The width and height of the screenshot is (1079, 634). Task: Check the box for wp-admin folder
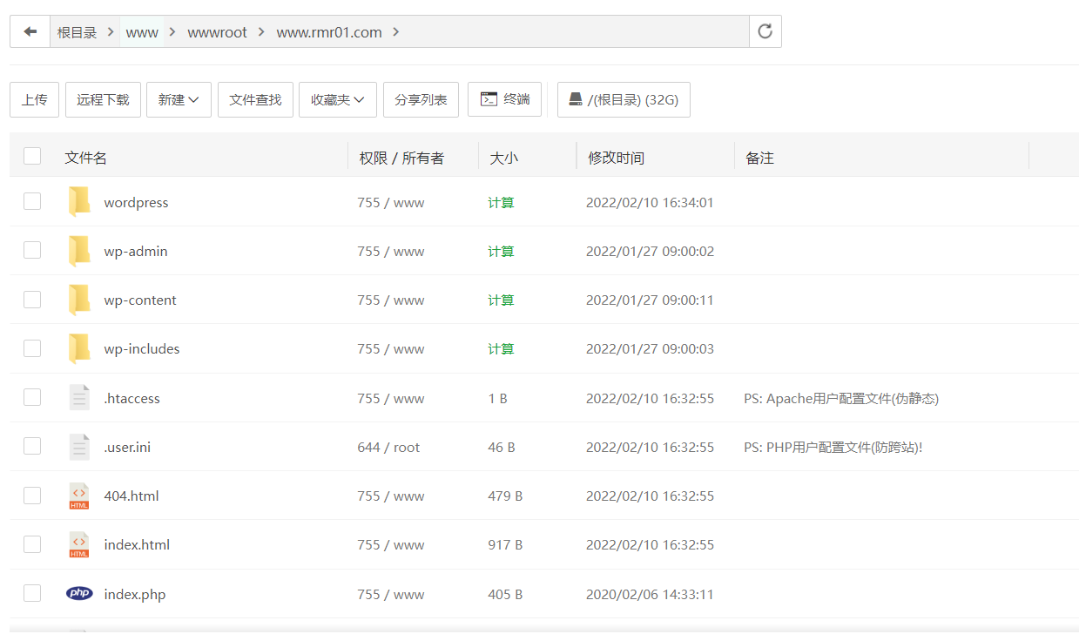32,251
